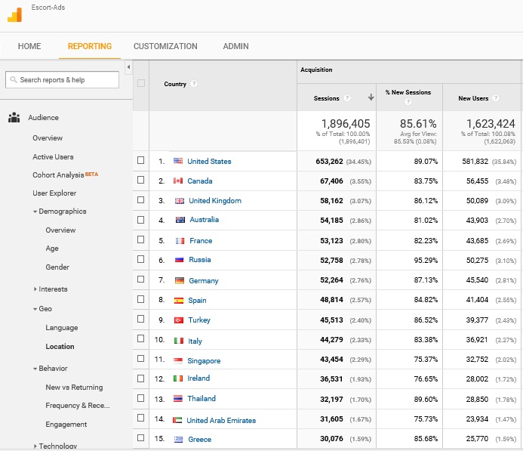Click the Italy flag icon

click(179, 341)
